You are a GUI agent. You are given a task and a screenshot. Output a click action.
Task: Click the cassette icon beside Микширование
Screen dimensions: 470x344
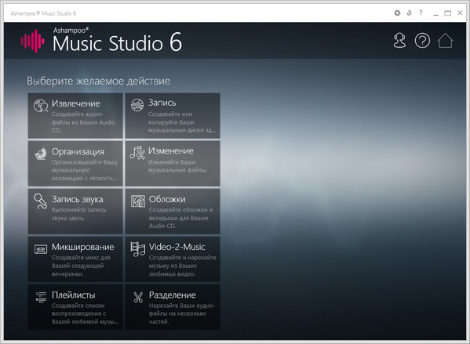click(41, 249)
